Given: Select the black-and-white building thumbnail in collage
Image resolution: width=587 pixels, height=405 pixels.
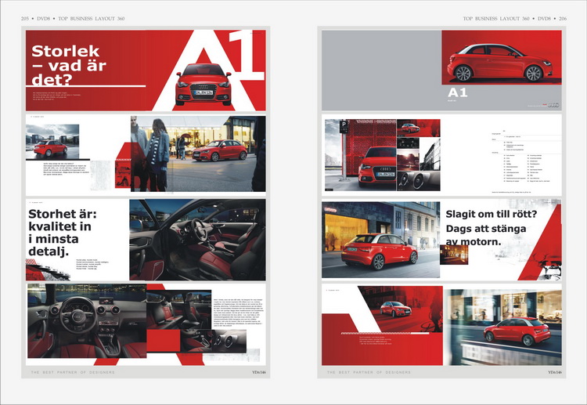Looking at the screenshot, I should (x=430, y=154).
